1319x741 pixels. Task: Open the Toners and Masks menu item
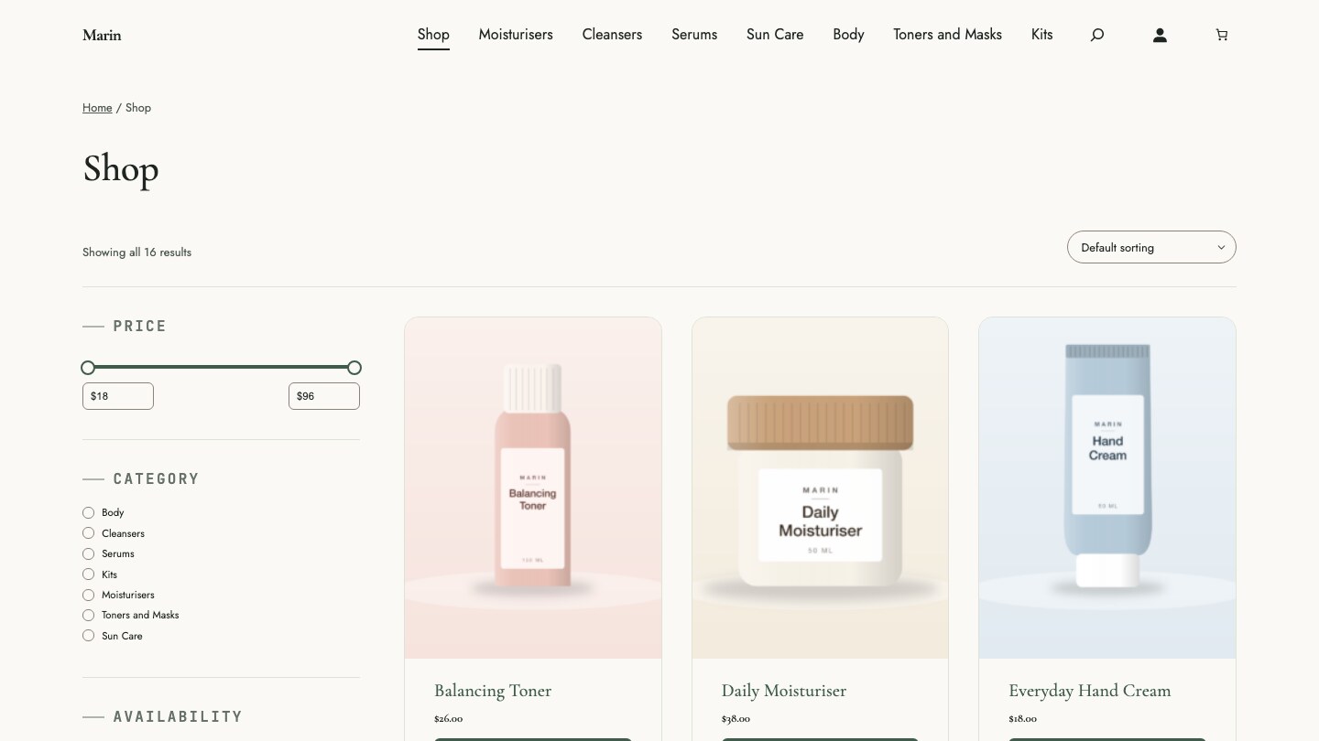pyautogui.click(x=947, y=35)
